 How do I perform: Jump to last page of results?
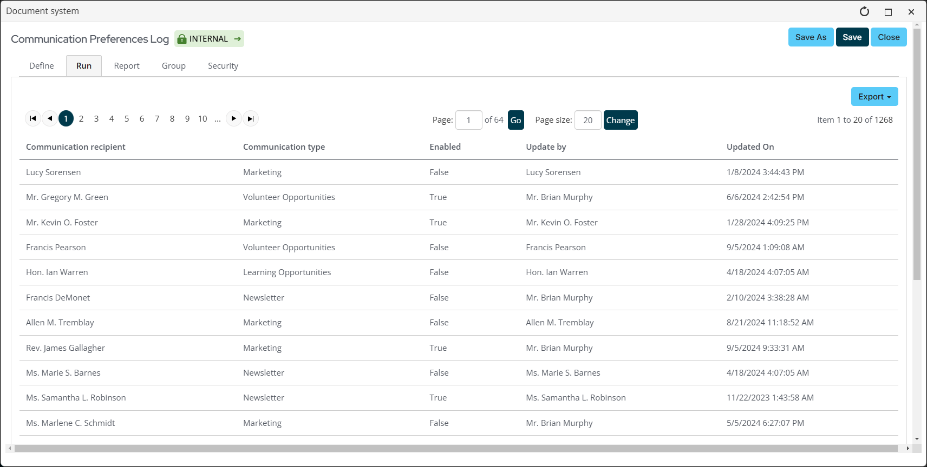click(251, 118)
